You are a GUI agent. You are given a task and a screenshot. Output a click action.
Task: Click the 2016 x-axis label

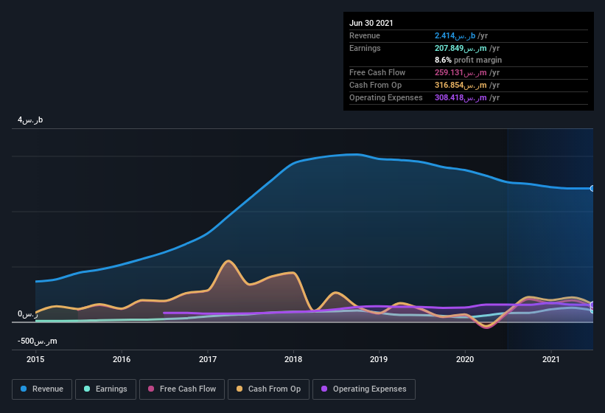(122, 359)
